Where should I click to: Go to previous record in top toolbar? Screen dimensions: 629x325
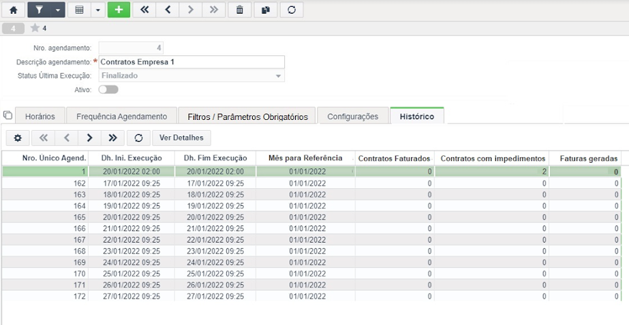pyautogui.click(x=168, y=10)
